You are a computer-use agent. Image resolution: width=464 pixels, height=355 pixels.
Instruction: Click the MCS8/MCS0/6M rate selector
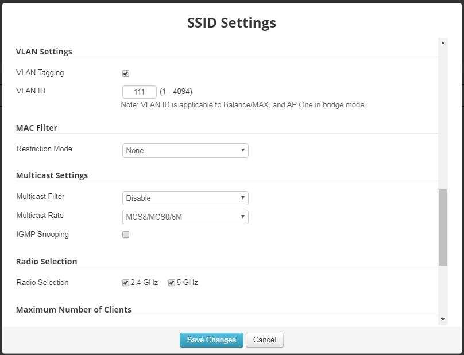[x=161, y=217]
